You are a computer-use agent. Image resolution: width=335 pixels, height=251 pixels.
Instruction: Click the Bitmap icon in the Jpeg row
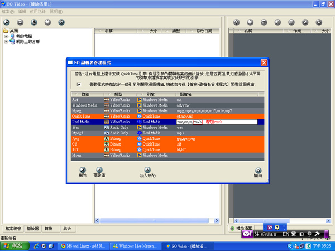pos(107,138)
